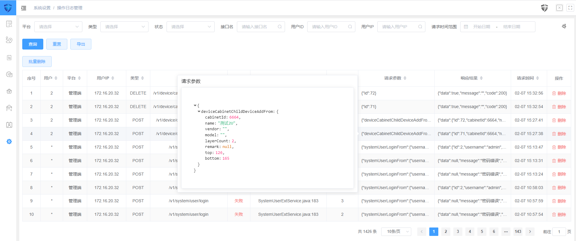Open the sidebar settings gear icon
Viewport: 576px width, 241px height.
click(9, 141)
